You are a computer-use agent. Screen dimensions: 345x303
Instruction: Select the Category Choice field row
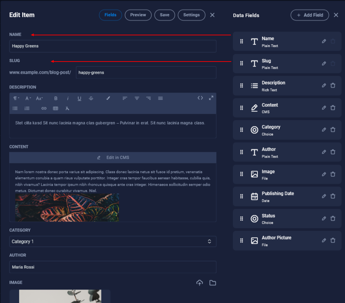(287, 130)
